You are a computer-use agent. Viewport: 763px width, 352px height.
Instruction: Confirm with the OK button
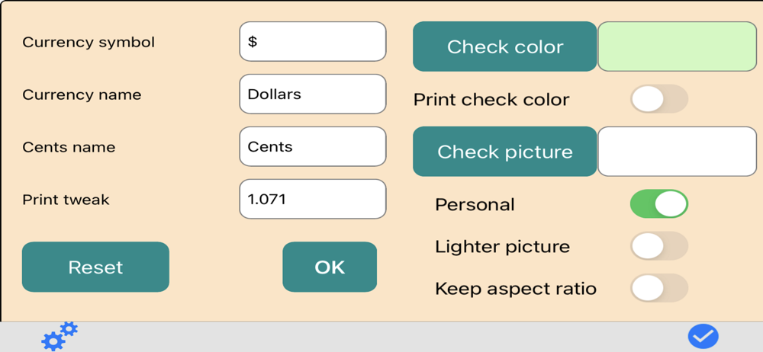330,267
